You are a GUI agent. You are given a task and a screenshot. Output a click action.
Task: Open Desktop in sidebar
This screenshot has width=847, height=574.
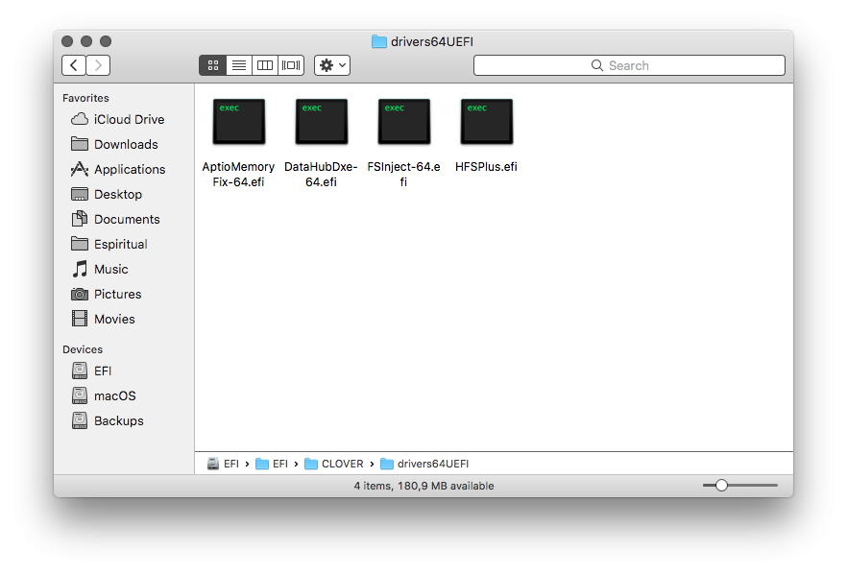pos(107,194)
